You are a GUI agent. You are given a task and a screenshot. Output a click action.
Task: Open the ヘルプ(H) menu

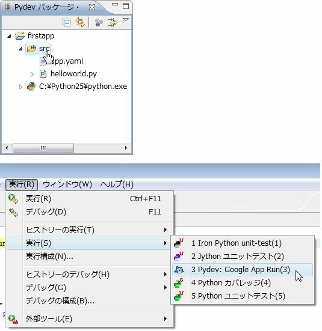[x=117, y=184]
